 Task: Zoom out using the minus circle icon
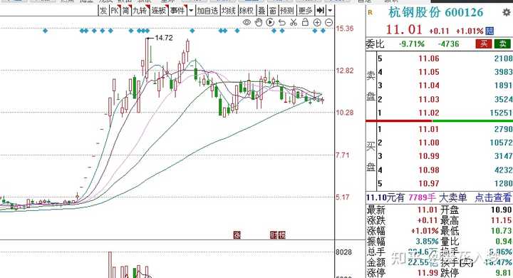click(328, 22)
